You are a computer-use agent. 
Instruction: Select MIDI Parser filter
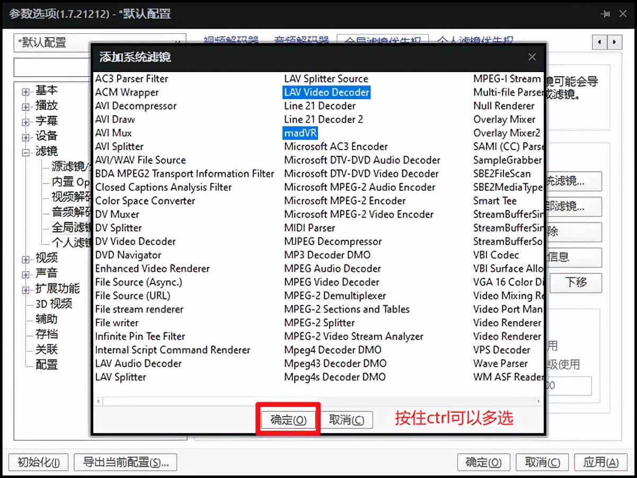(x=309, y=228)
